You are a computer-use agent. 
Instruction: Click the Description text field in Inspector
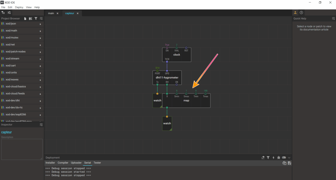coord(22,150)
